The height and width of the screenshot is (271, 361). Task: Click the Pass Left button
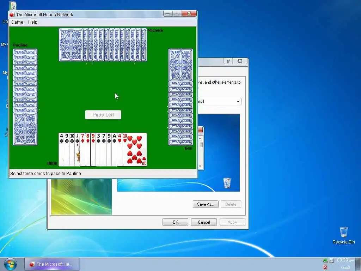click(103, 115)
